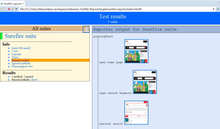Go forward with the browser forward arrow
220x129 pixels.
pyautogui.click(x=5, y=9)
